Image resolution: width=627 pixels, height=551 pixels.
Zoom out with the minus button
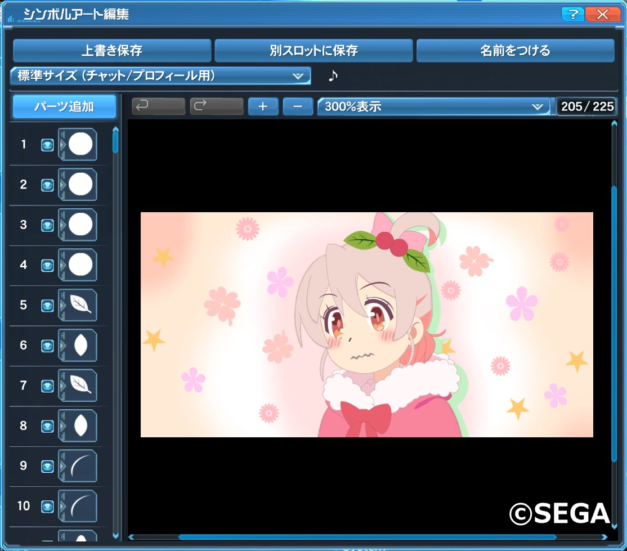click(x=298, y=106)
